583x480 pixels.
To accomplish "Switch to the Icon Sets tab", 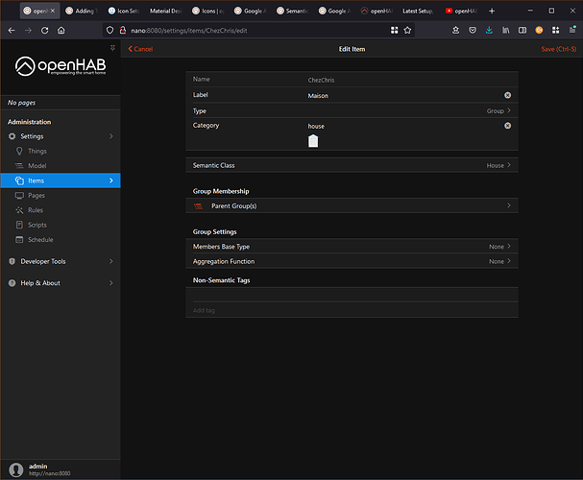I will coord(124,12).
